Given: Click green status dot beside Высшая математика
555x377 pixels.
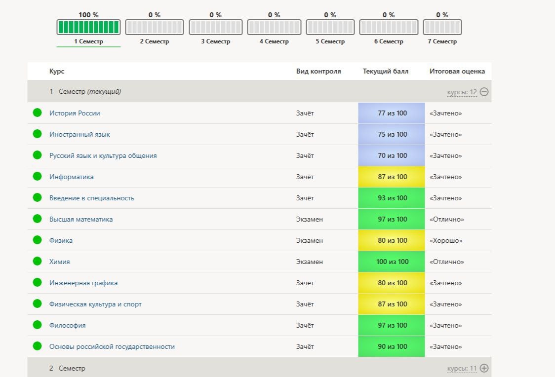Looking at the screenshot, I should pos(37,219).
